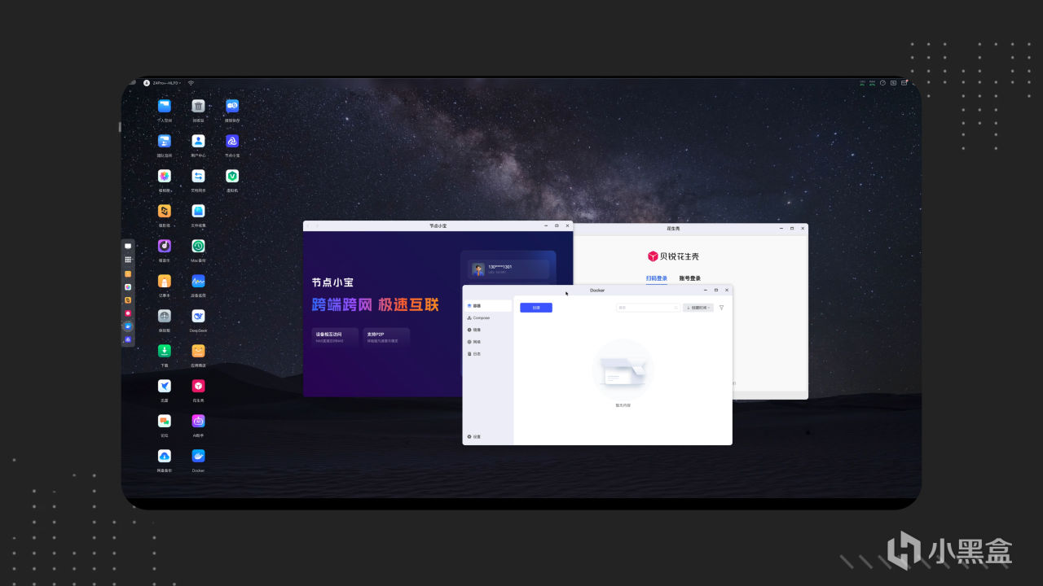Viewport: 1043px width, 586px height.
Task: Click the search field in Docker window
Action: [x=648, y=308]
